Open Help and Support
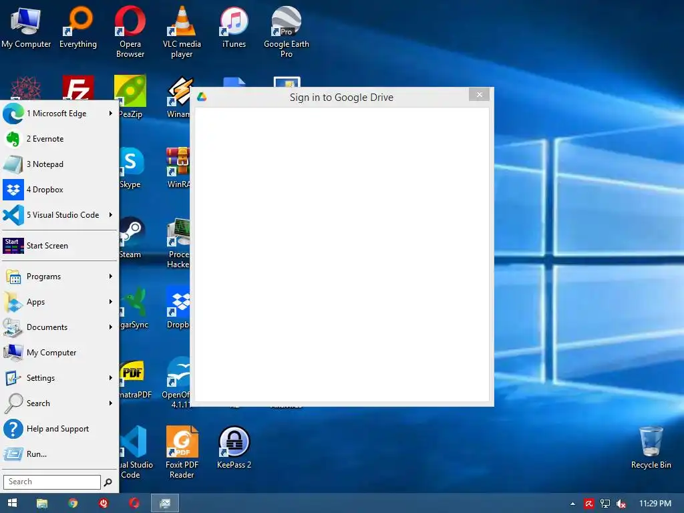This screenshot has height=513, width=684. (x=59, y=429)
